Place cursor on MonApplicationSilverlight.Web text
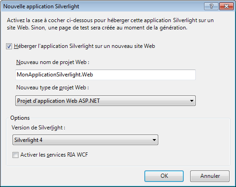This screenshot has width=236, height=187. click(x=55, y=75)
